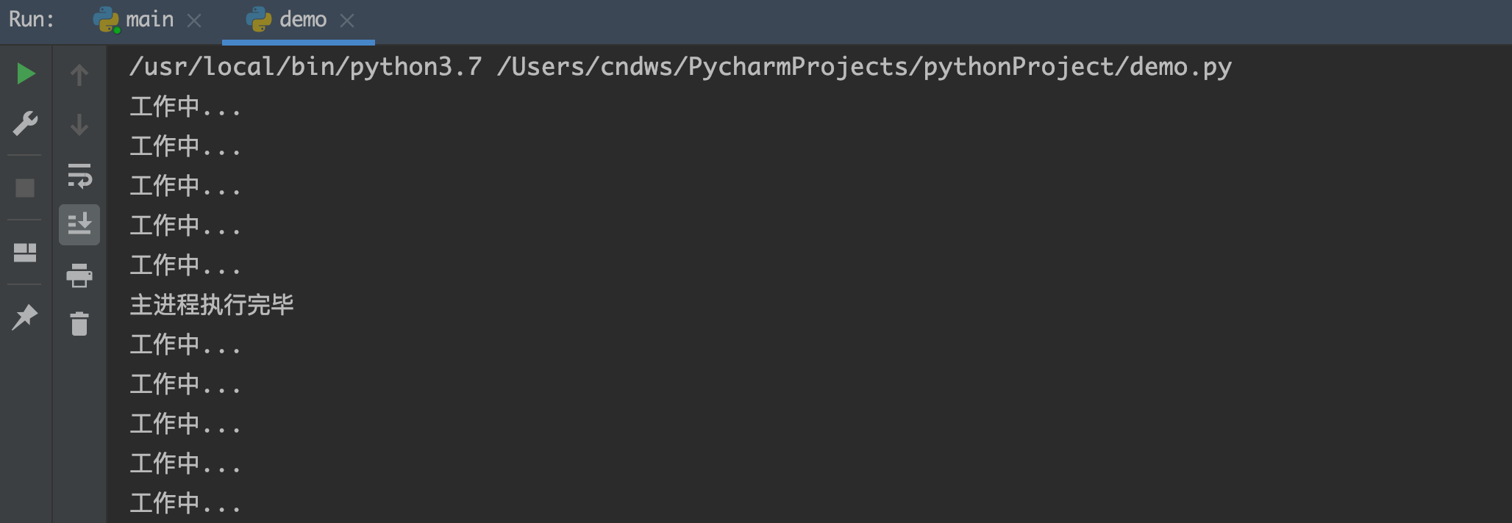Print the console output

coord(79,275)
